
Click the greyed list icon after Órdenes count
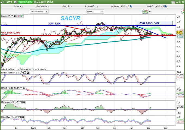coord(124,6)
